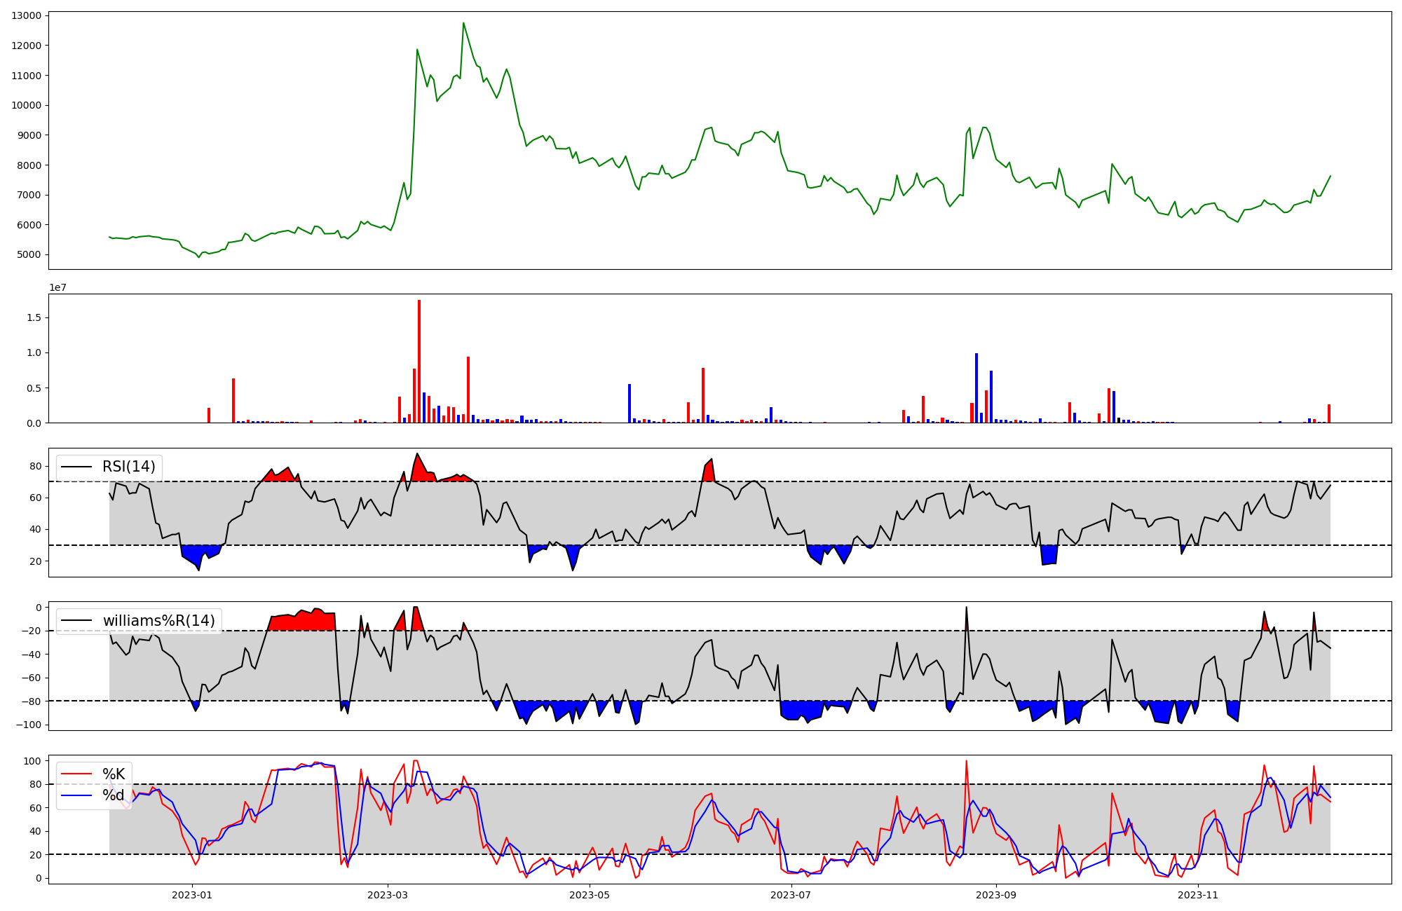Image resolution: width=1402 pixels, height=911 pixels.
Task: Click the 80 tick on the RSI axis
Action: point(35,466)
